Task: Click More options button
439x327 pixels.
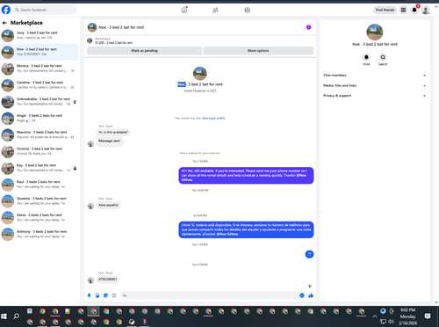Action: click(258, 51)
